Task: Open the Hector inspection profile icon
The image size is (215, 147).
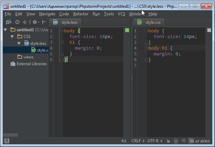Action: pos(176,141)
